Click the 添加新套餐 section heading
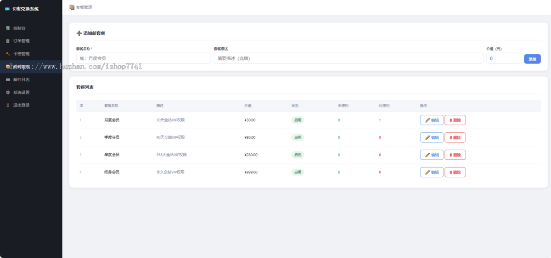Viewport: 551px width, 258px height. [x=94, y=34]
